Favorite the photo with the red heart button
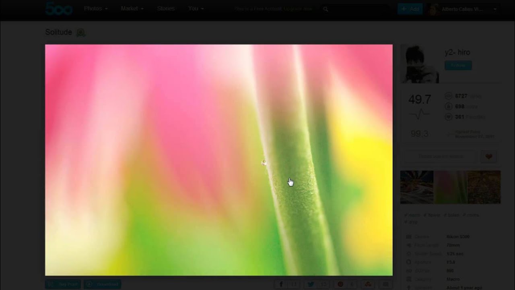 [x=489, y=157]
